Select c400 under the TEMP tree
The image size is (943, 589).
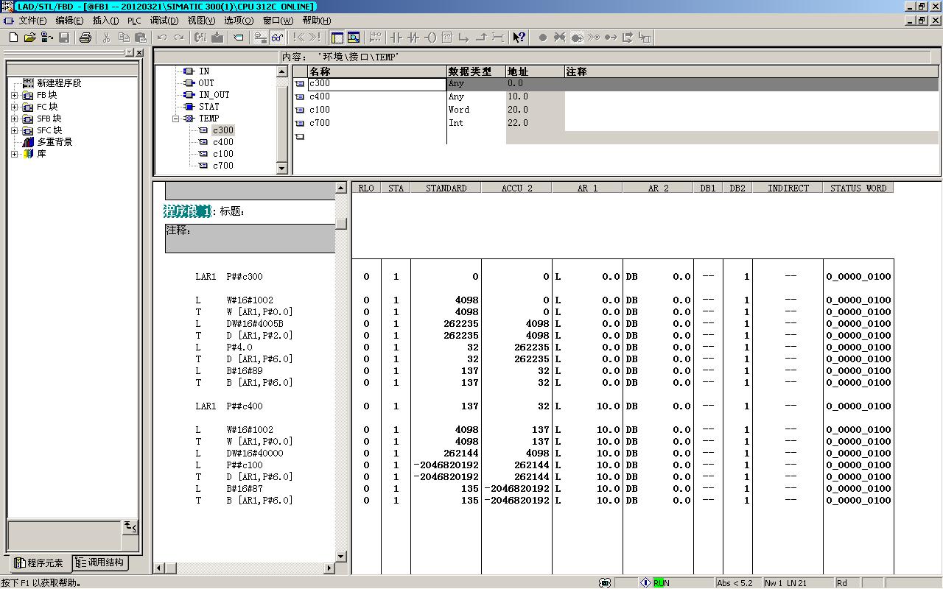click(222, 142)
